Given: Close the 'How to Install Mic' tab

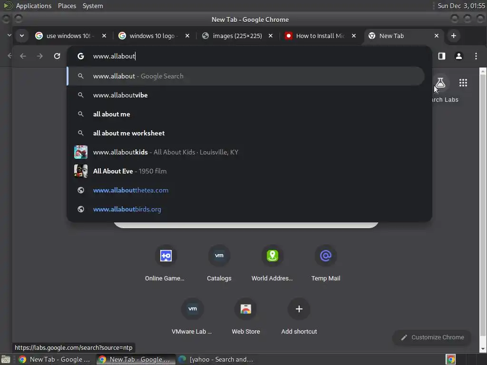Looking at the screenshot, I should tap(354, 36).
